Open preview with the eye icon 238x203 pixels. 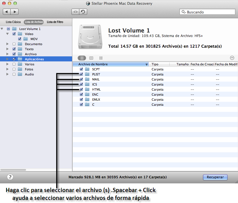click(75, 12)
